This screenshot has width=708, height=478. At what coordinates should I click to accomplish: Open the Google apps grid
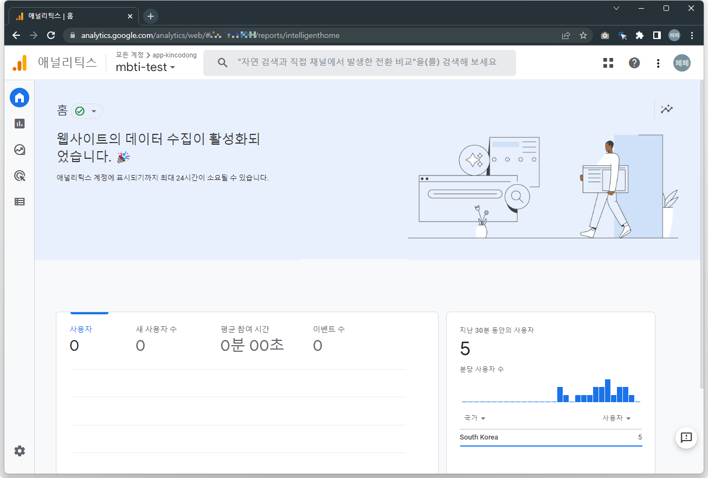click(x=608, y=63)
